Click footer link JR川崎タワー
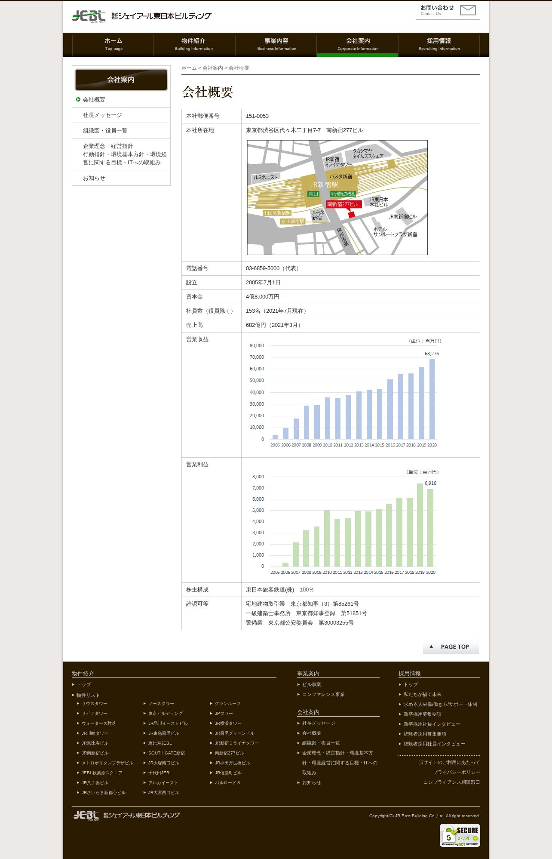Screen dimensions: 552x859 point(95,733)
